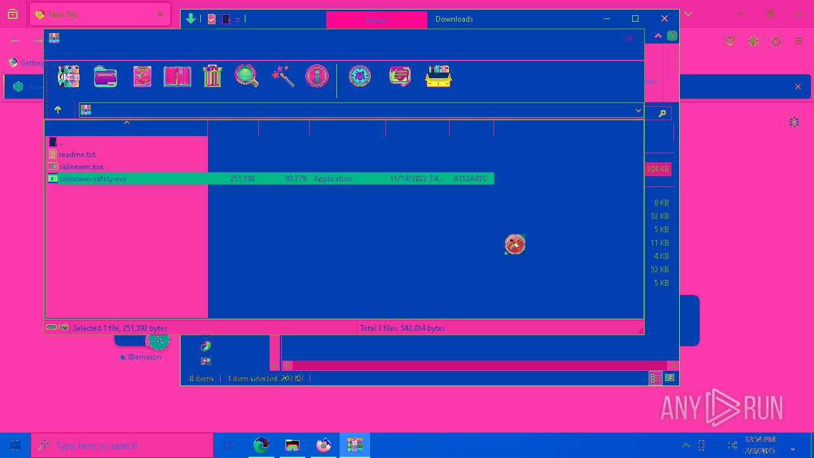Go back in Firefox
814x458 pixels.
(x=15, y=41)
